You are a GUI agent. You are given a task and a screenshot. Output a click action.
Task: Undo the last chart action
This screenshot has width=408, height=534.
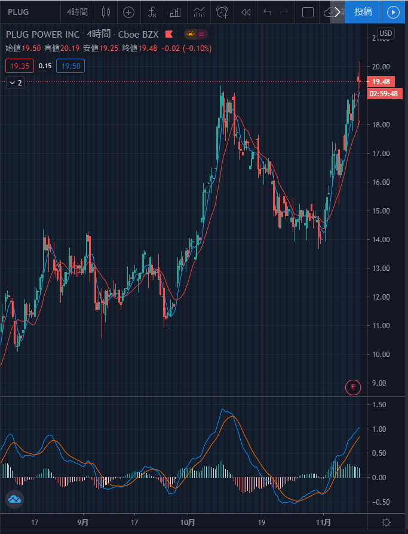[268, 13]
